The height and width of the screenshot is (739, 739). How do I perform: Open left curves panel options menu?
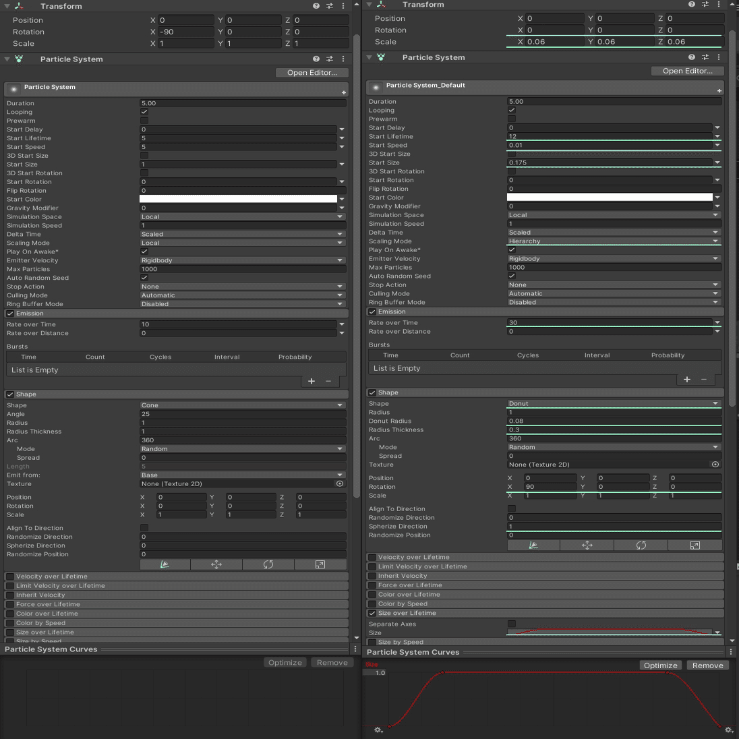click(x=355, y=649)
